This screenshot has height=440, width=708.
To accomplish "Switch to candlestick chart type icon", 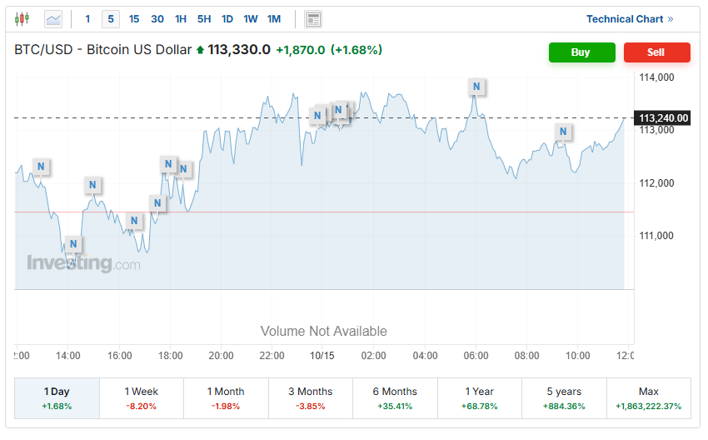I will [x=22, y=18].
